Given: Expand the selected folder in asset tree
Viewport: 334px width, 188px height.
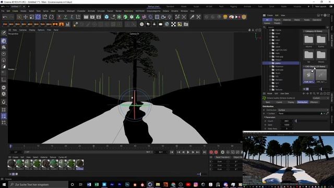Looking at the screenshot, I should (270, 63).
